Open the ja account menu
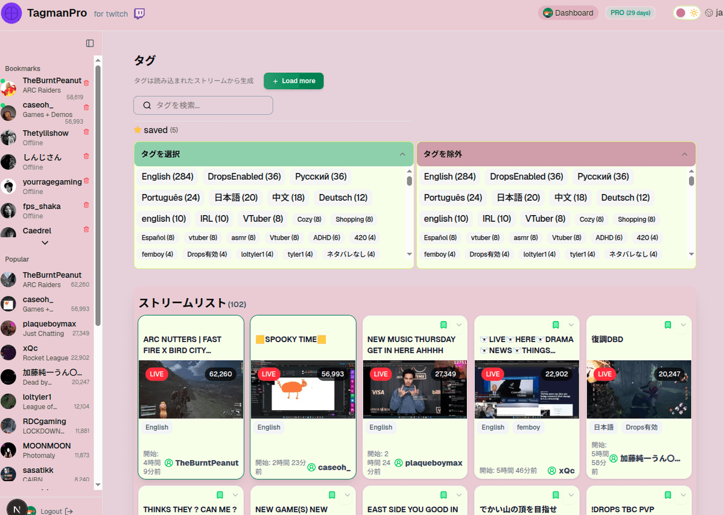Screen dimensions: 724x515 pos(719,13)
